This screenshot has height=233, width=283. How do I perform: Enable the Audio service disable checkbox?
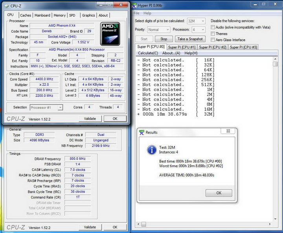[x=213, y=27]
